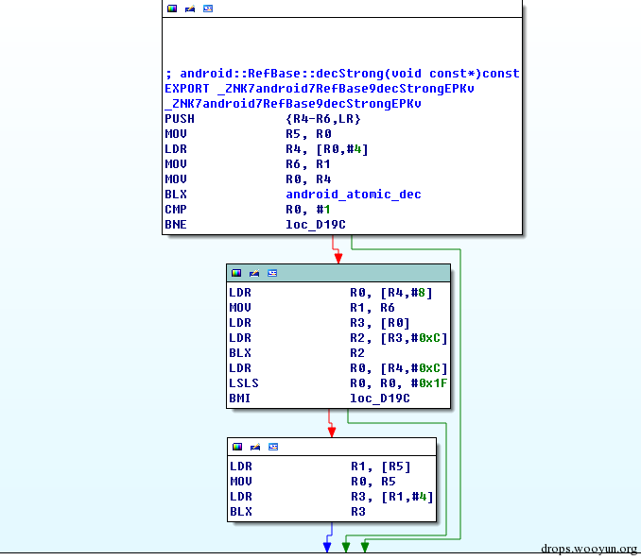The image size is (641, 560).
Task: Click the color icon in the top function block
Action: [x=172, y=8]
